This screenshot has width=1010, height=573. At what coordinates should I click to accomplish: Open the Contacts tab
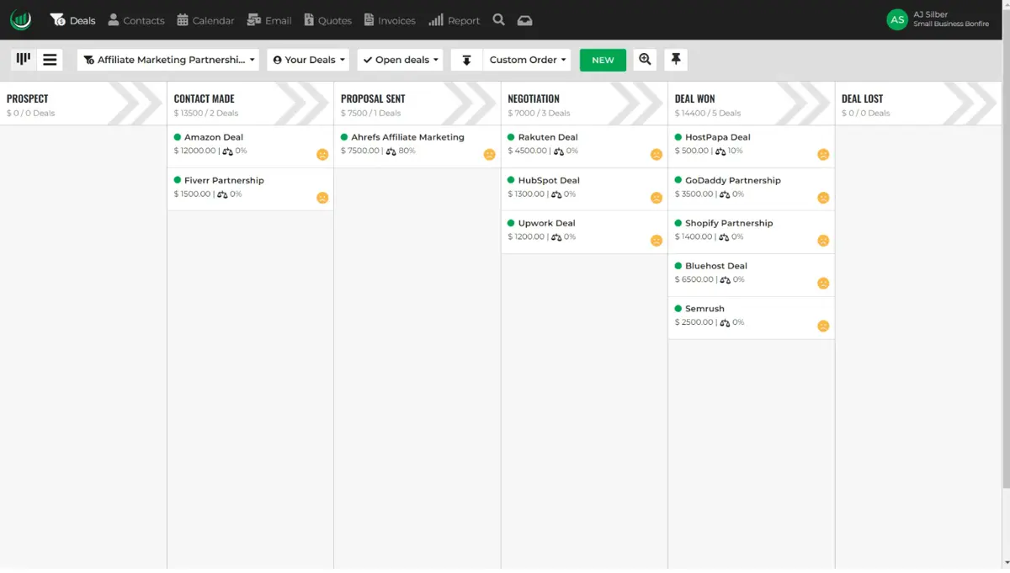click(136, 20)
